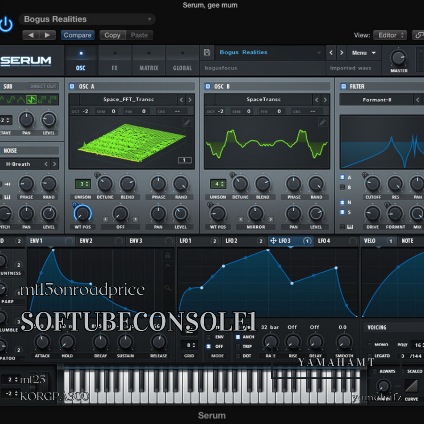Open the Bogus Realities host preset dropdown
Screen dimensions: 424x424
pos(87,19)
